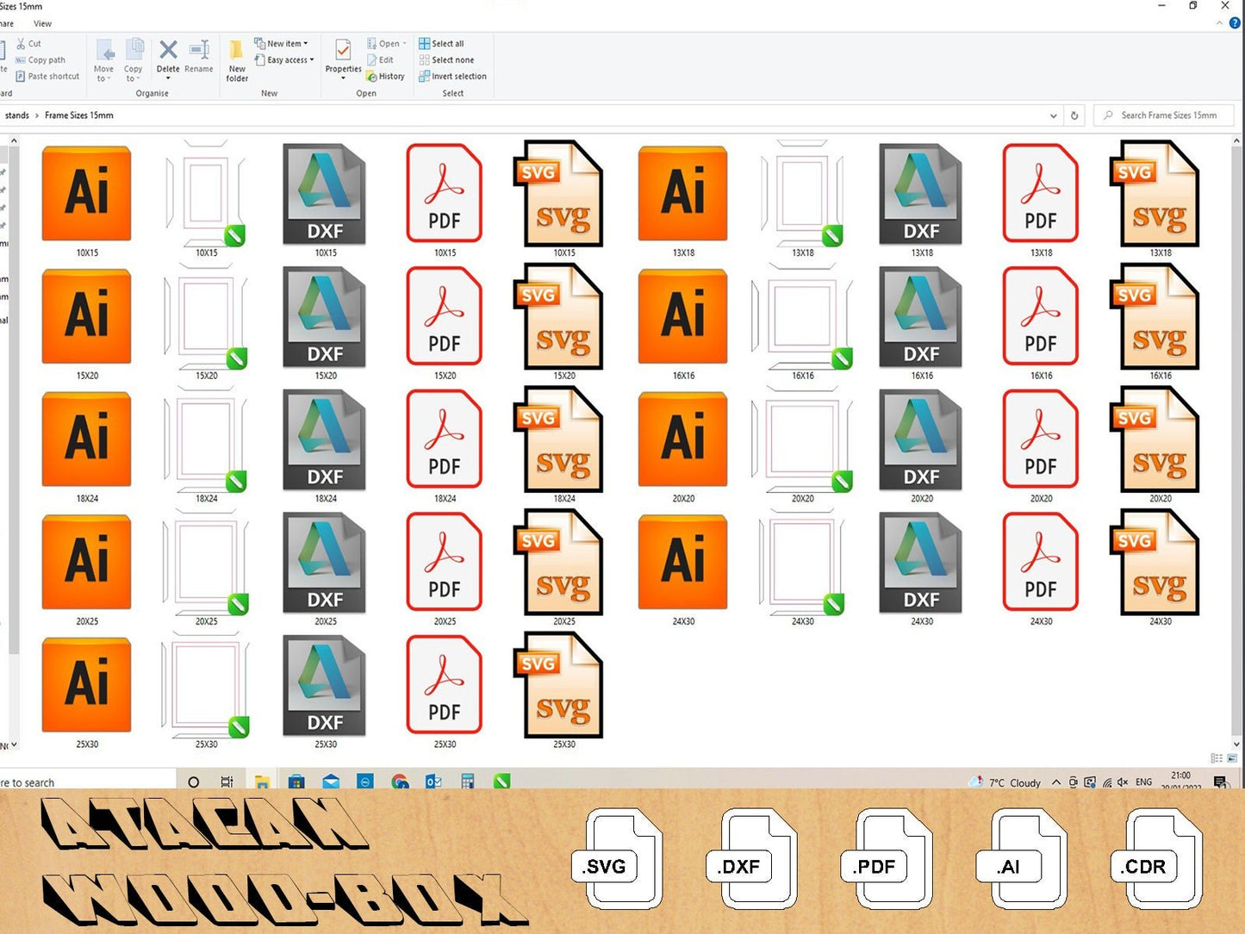Screen dimensions: 1245x934
Task: Open Chrome from the Windows taskbar
Action: (400, 781)
